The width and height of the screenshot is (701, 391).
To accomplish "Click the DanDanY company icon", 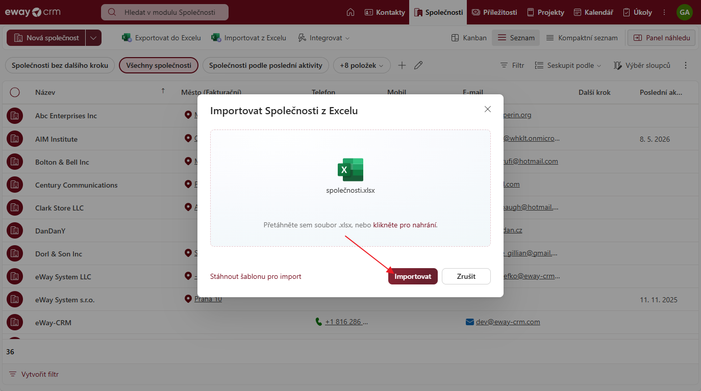I will coord(15,230).
